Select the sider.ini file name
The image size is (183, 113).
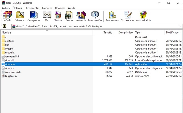pos(9,68)
